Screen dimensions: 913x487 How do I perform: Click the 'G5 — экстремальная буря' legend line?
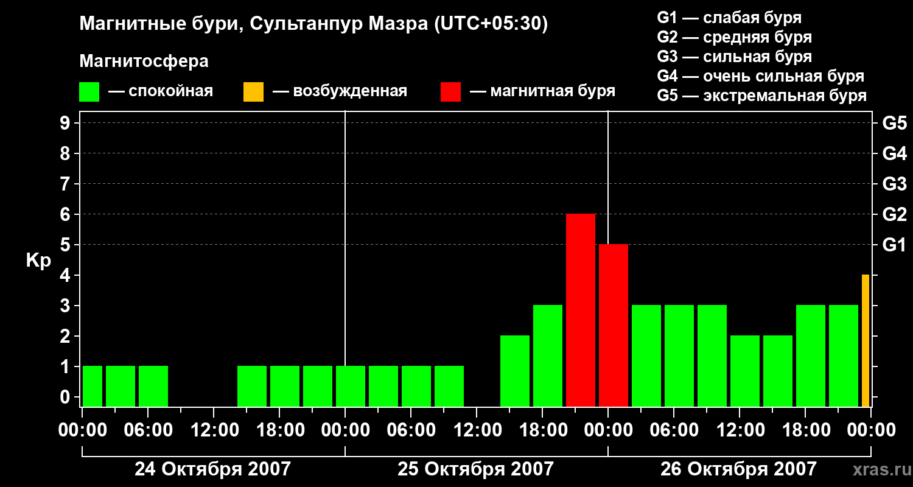(x=762, y=96)
